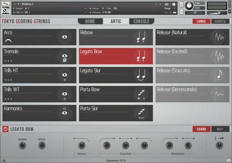Screen dimensions: 232x163
Task: Toggle the mute M button
Action: [x=181, y=12]
